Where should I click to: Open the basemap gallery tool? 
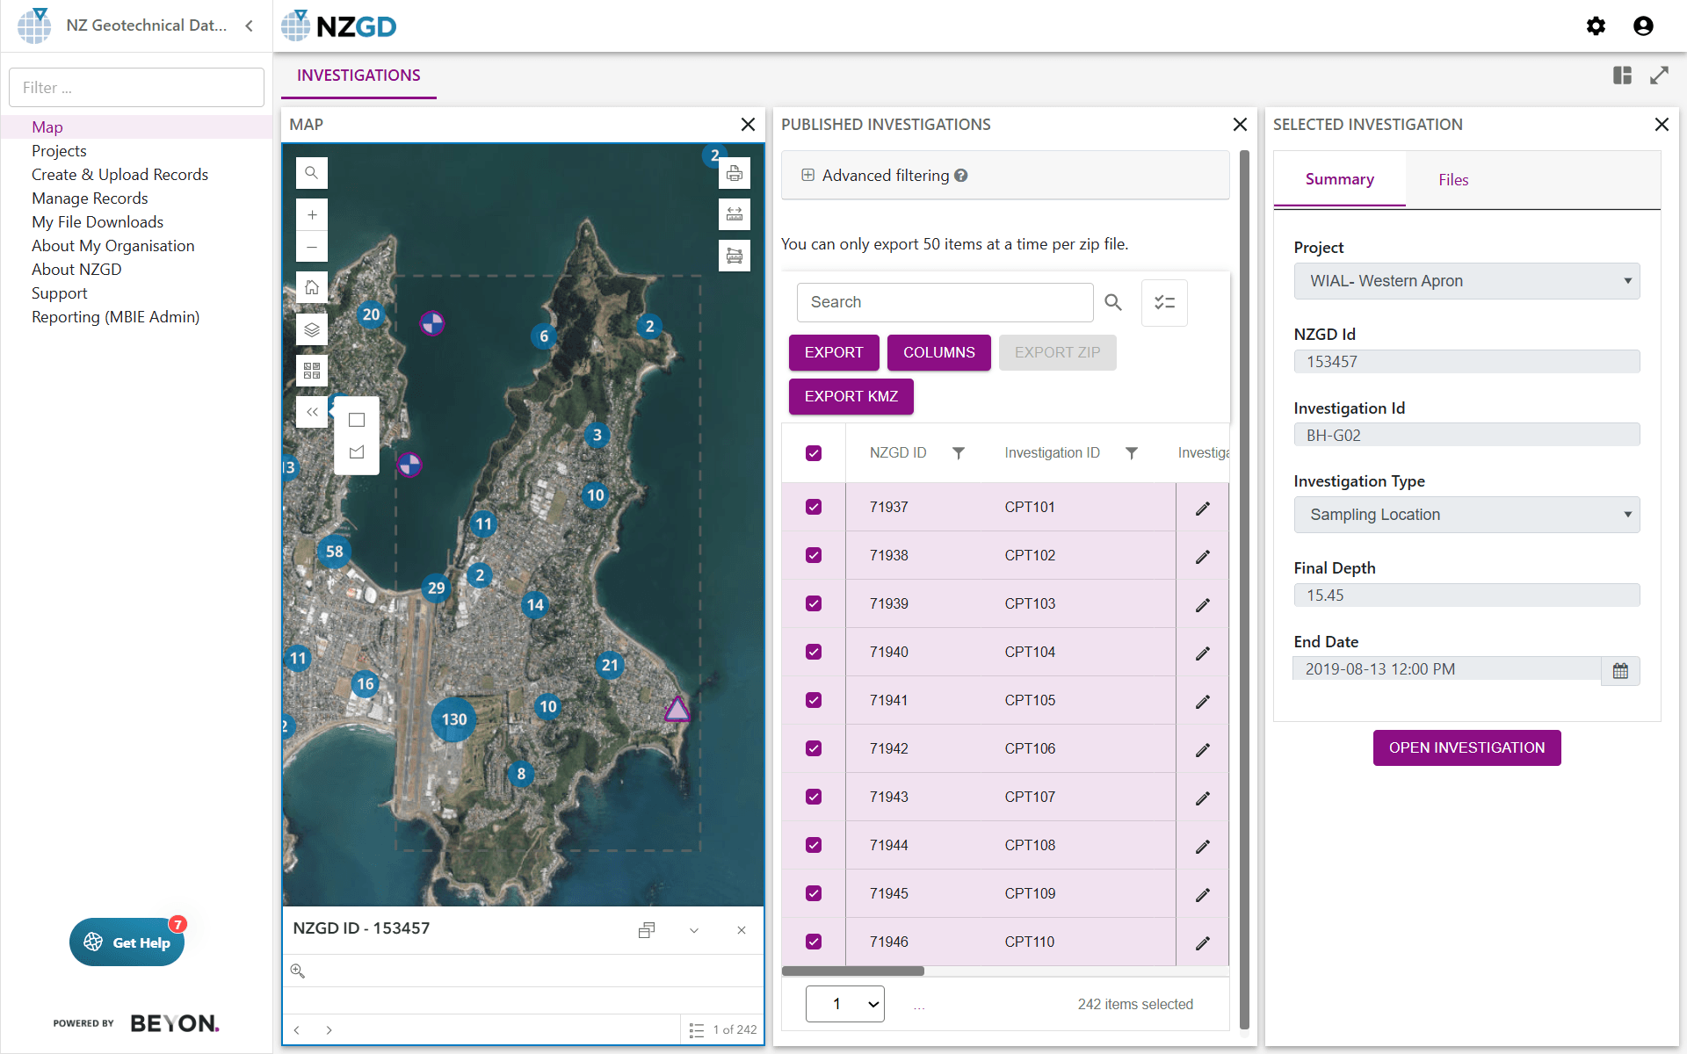(312, 370)
